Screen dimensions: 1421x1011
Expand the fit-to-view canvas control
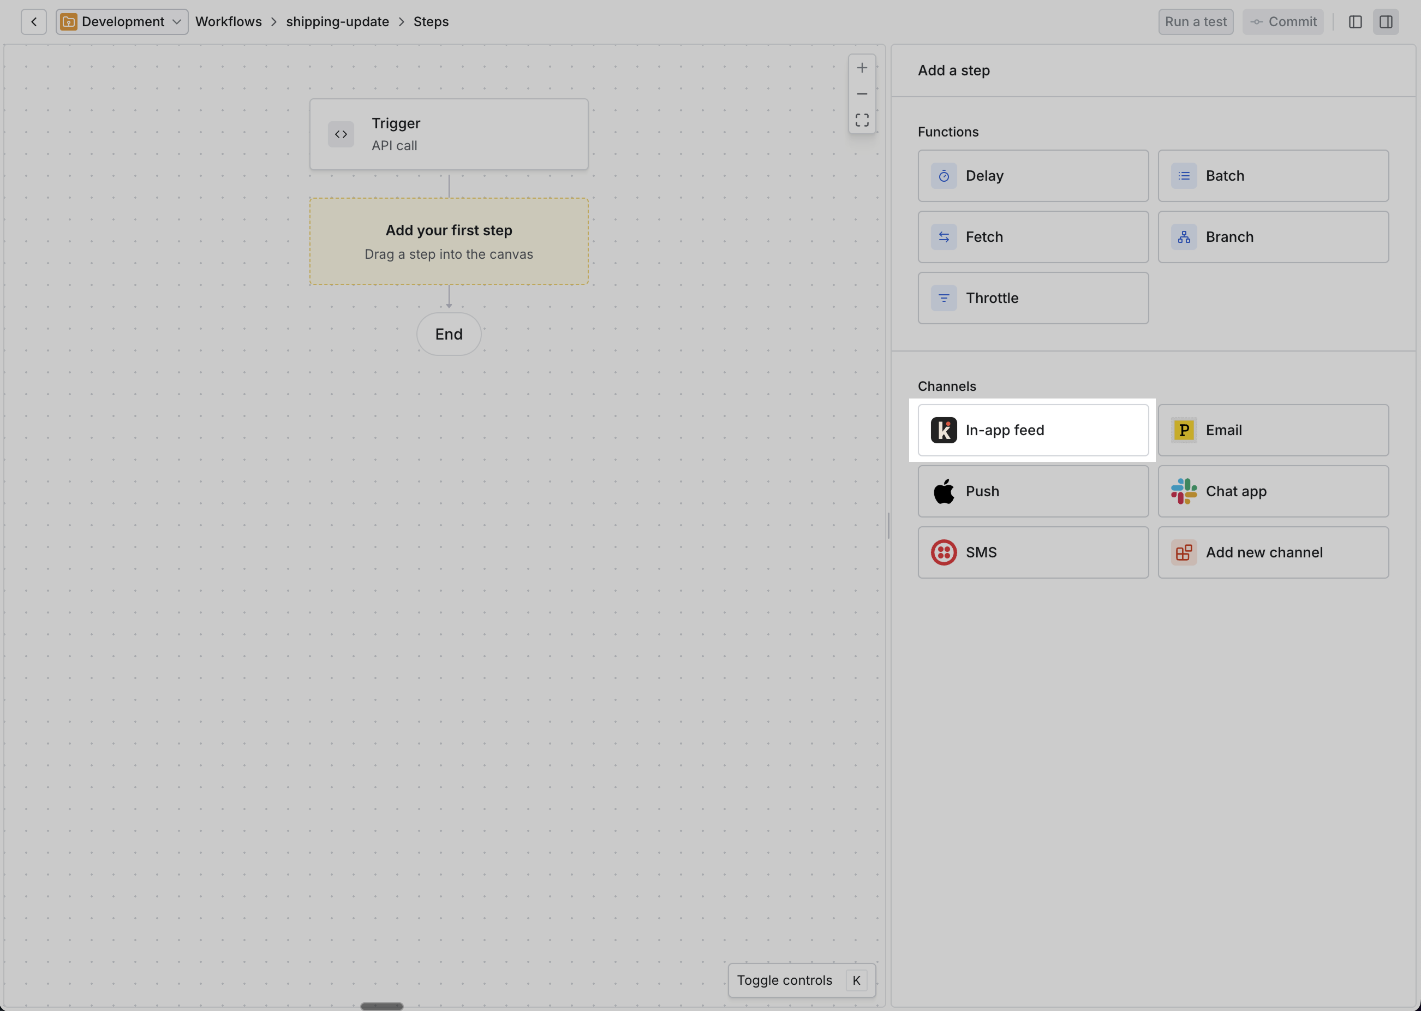[x=862, y=120]
